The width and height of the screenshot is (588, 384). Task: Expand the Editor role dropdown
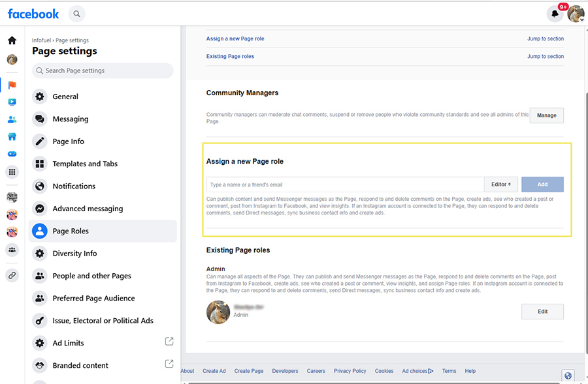(501, 185)
